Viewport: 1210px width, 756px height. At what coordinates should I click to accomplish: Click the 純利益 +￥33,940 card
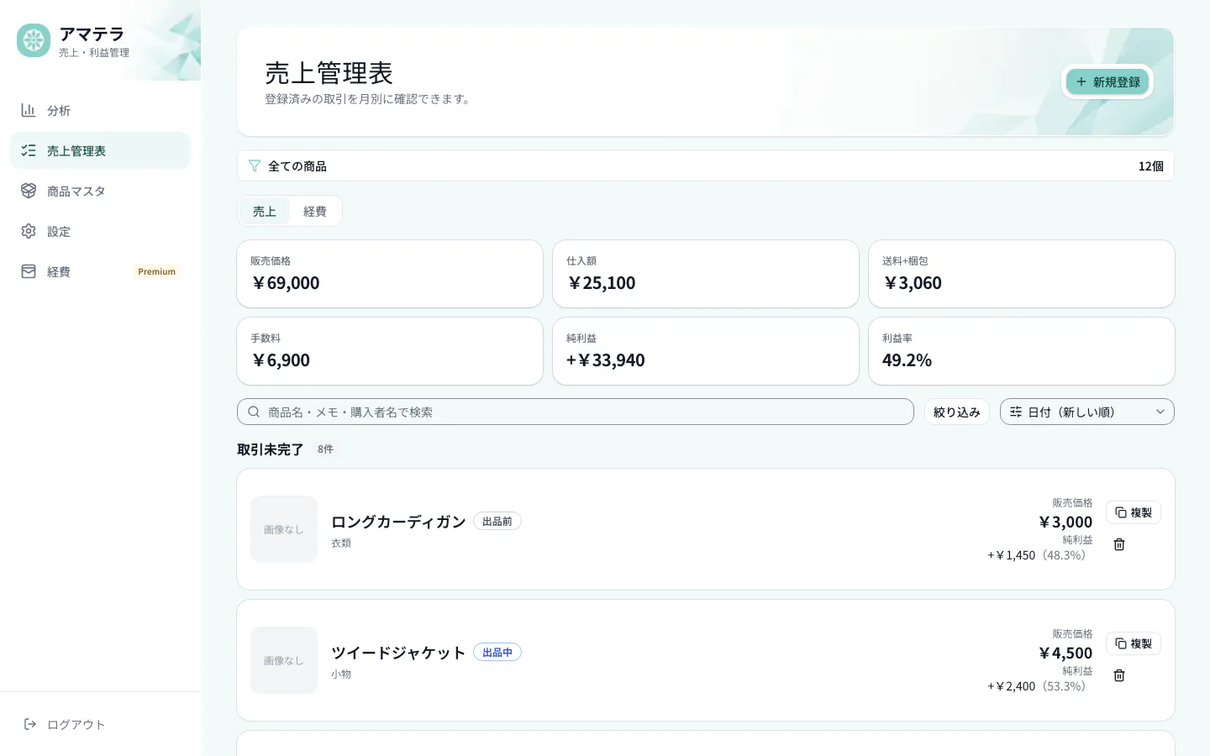click(x=706, y=351)
